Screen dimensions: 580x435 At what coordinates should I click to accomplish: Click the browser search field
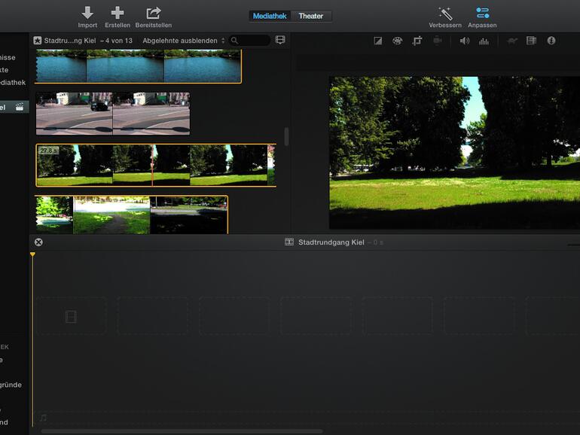coord(252,41)
